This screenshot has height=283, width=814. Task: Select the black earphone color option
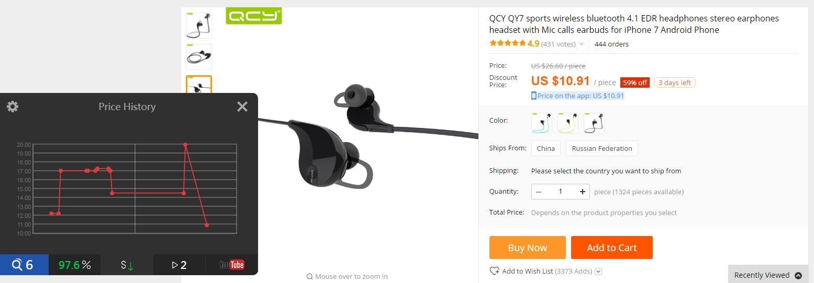(594, 123)
